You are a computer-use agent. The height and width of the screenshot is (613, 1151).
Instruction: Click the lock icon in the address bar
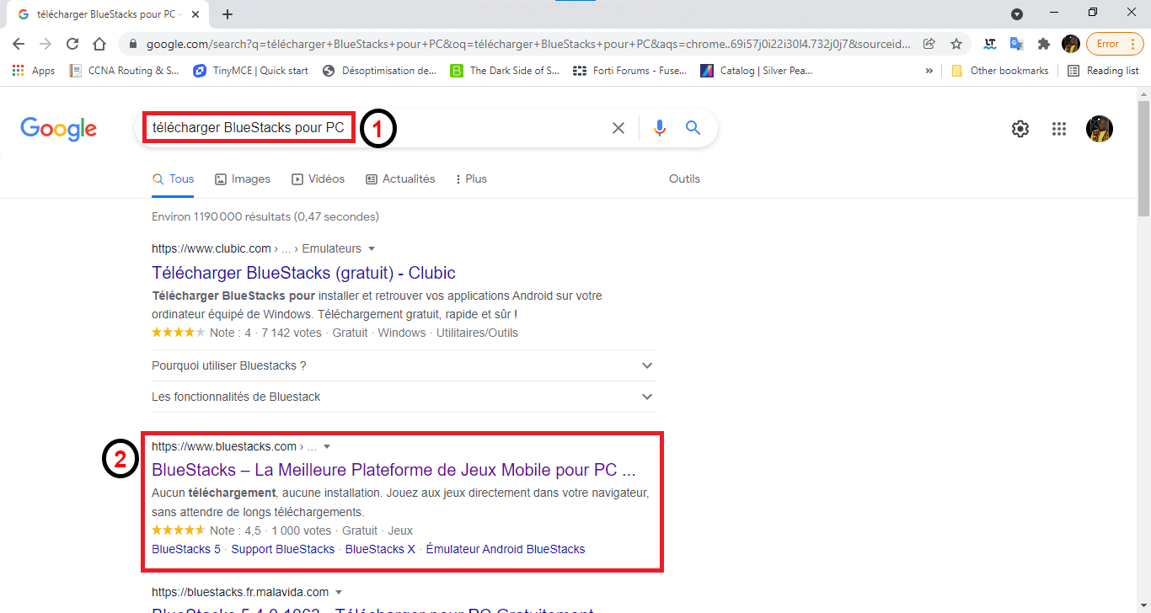coord(133,44)
